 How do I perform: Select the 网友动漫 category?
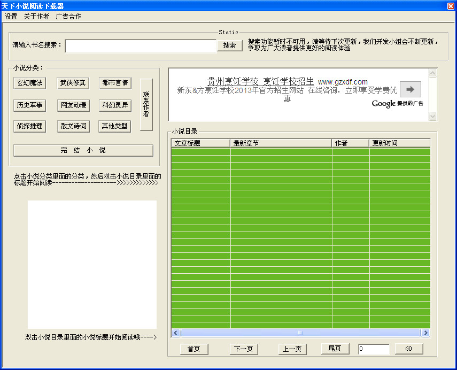coord(73,105)
